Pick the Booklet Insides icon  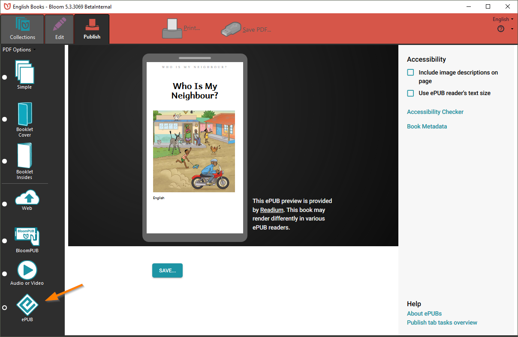[24, 156]
